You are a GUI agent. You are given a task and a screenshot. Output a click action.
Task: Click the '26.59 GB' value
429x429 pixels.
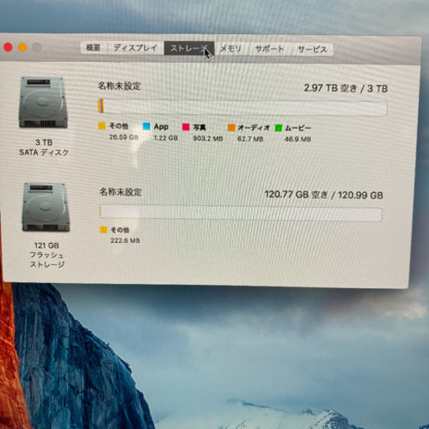124,137
